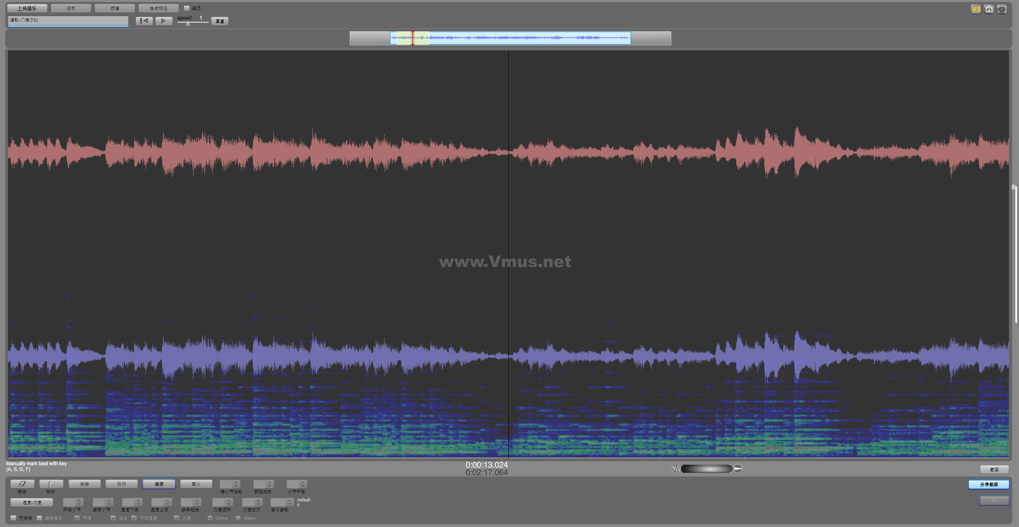This screenshot has height=527, width=1019.
Task: Open the home icon at top right
Action: tap(989, 9)
